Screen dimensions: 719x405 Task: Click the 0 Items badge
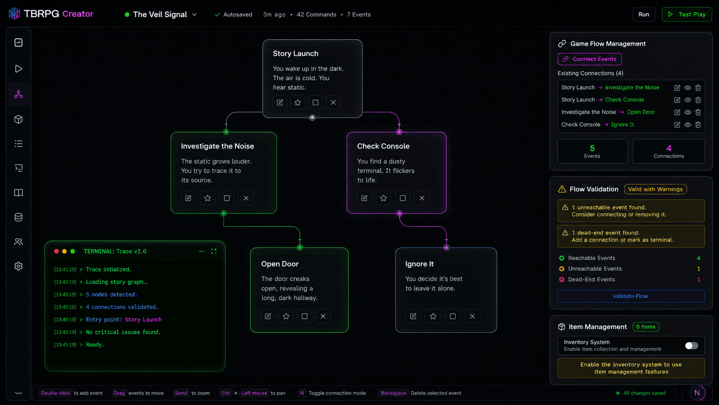click(646, 327)
